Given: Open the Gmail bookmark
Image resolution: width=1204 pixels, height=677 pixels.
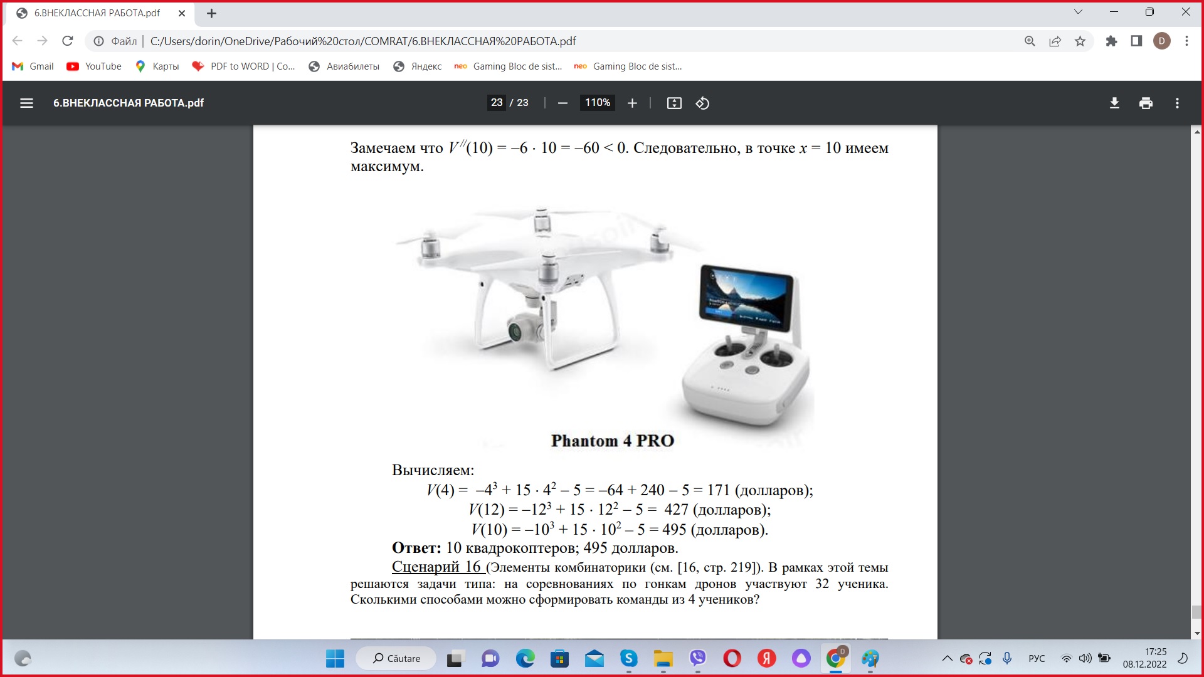Looking at the screenshot, I should [33, 66].
